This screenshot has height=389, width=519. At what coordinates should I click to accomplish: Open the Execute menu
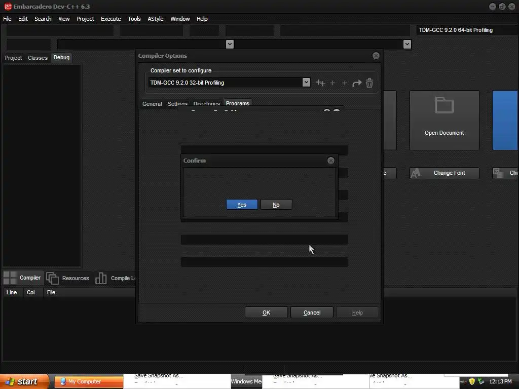[111, 19]
